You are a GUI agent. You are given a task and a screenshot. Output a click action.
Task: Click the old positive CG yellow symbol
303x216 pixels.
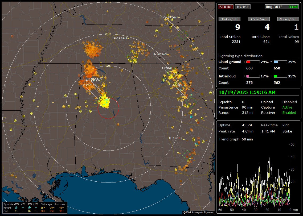(29, 211)
